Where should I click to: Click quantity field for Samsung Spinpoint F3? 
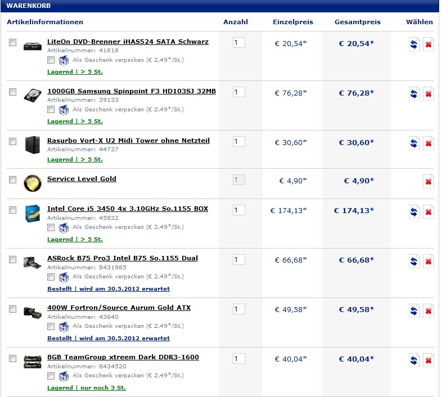coord(239,92)
